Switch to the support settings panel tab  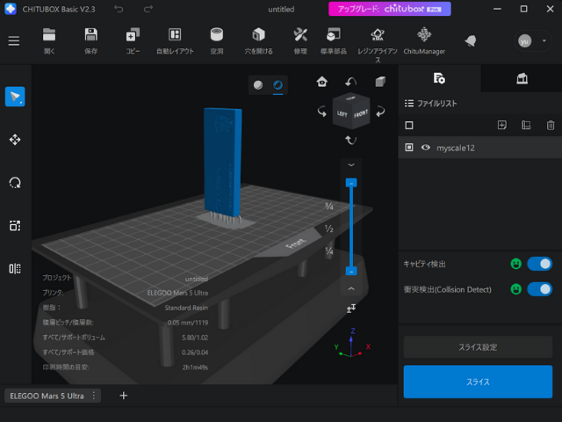pos(522,79)
